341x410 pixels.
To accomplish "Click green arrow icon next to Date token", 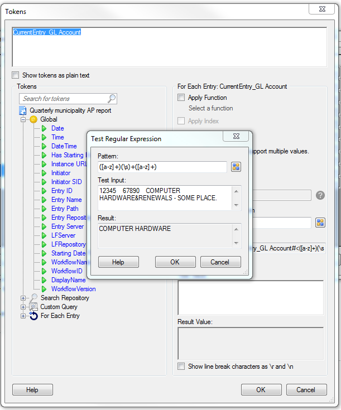I will tap(44, 128).
